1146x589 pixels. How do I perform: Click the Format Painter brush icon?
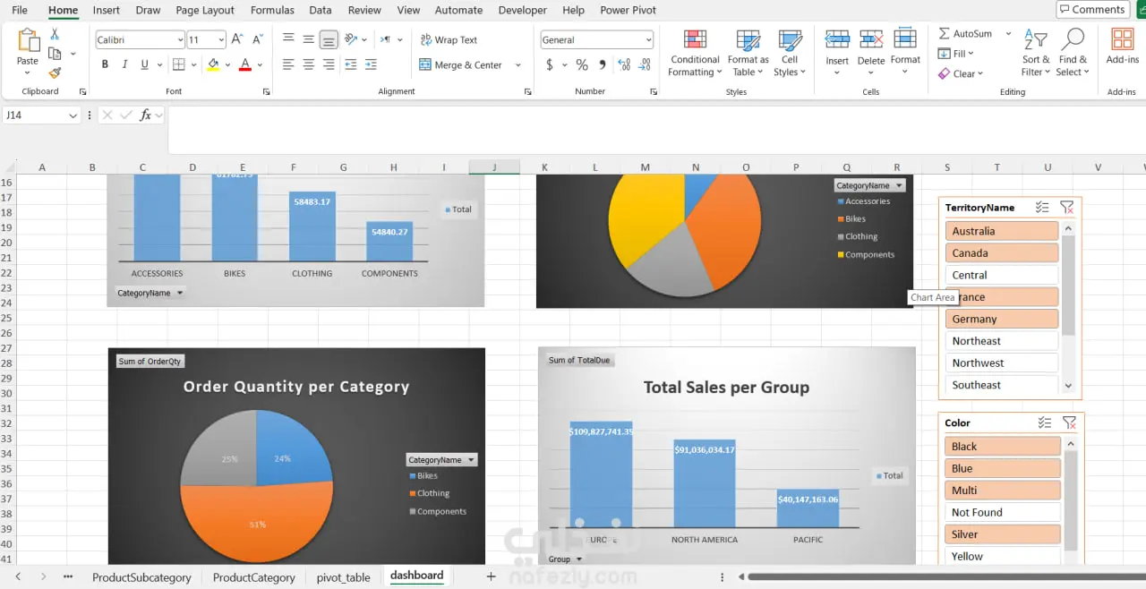[x=55, y=73]
